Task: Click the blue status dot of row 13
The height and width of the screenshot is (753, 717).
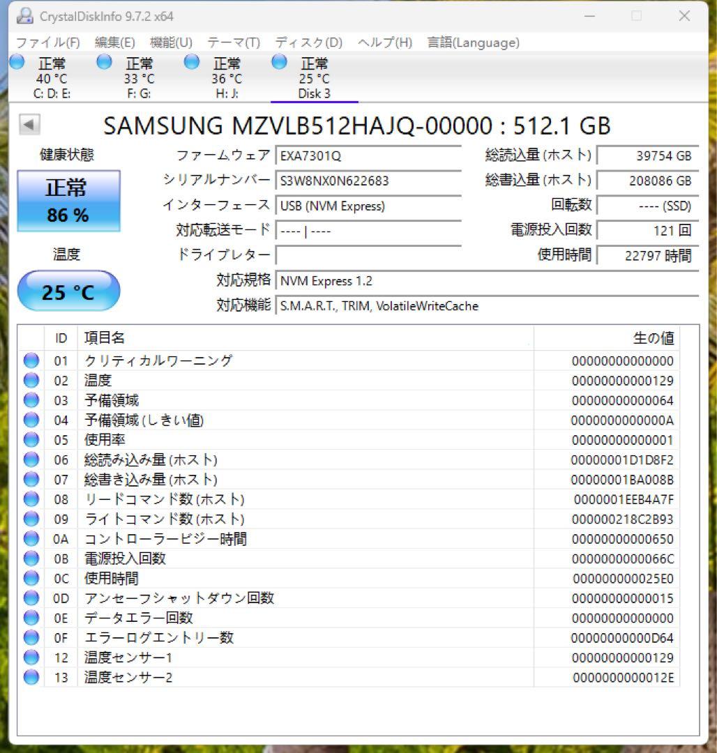Action: coord(31,677)
